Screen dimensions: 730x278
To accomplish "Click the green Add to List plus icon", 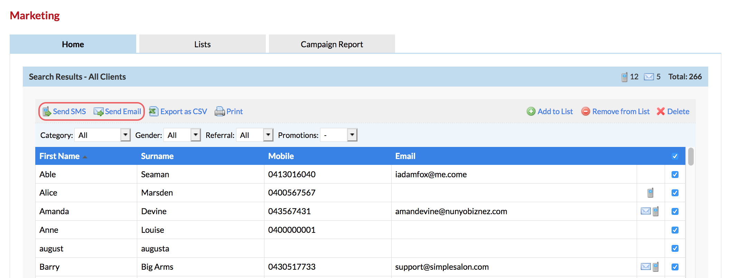I will coord(531,111).
